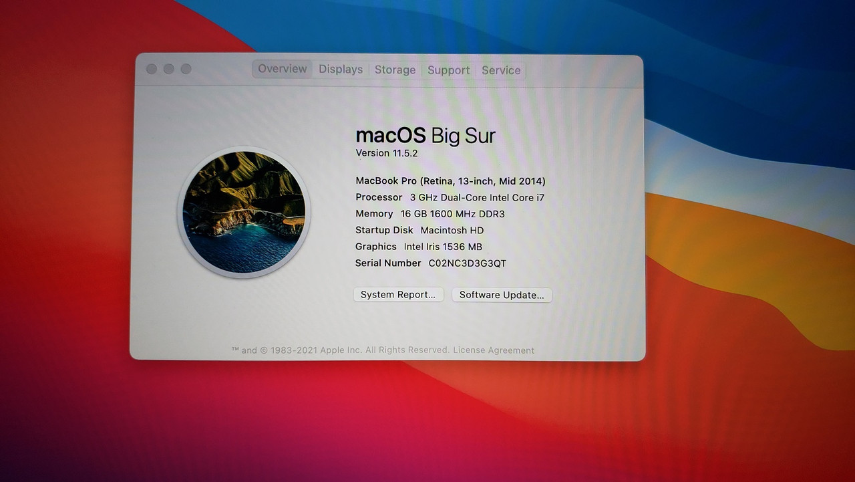This screenshot has height=482, width=855.
Task: Click the Big Sur round wallpaper image
Action: tap(244, 211)
